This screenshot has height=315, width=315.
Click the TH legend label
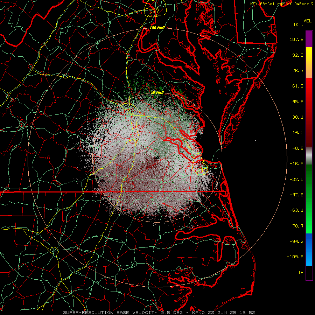coord(301,273)
